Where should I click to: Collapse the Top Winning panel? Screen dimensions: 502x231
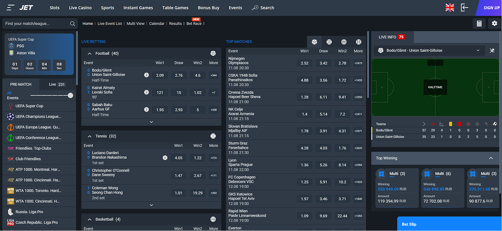(x=491, y=158)
